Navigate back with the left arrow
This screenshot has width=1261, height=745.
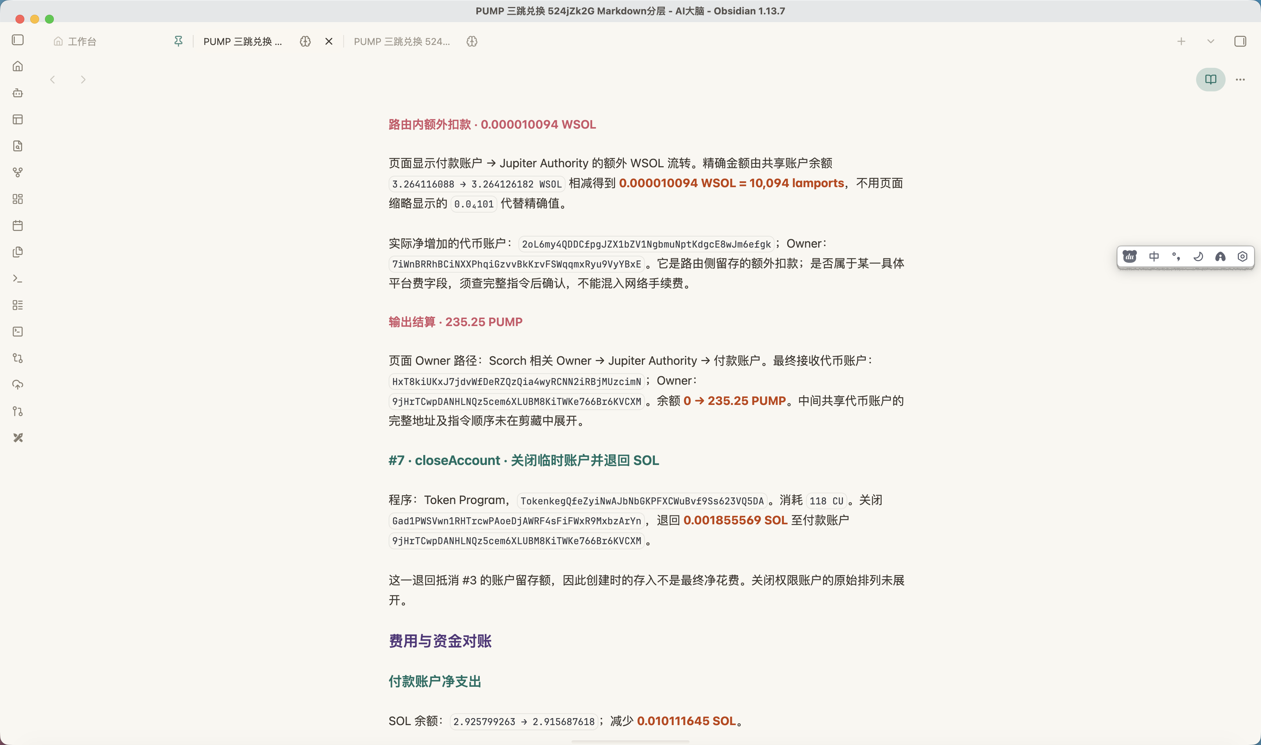(53, 79)
